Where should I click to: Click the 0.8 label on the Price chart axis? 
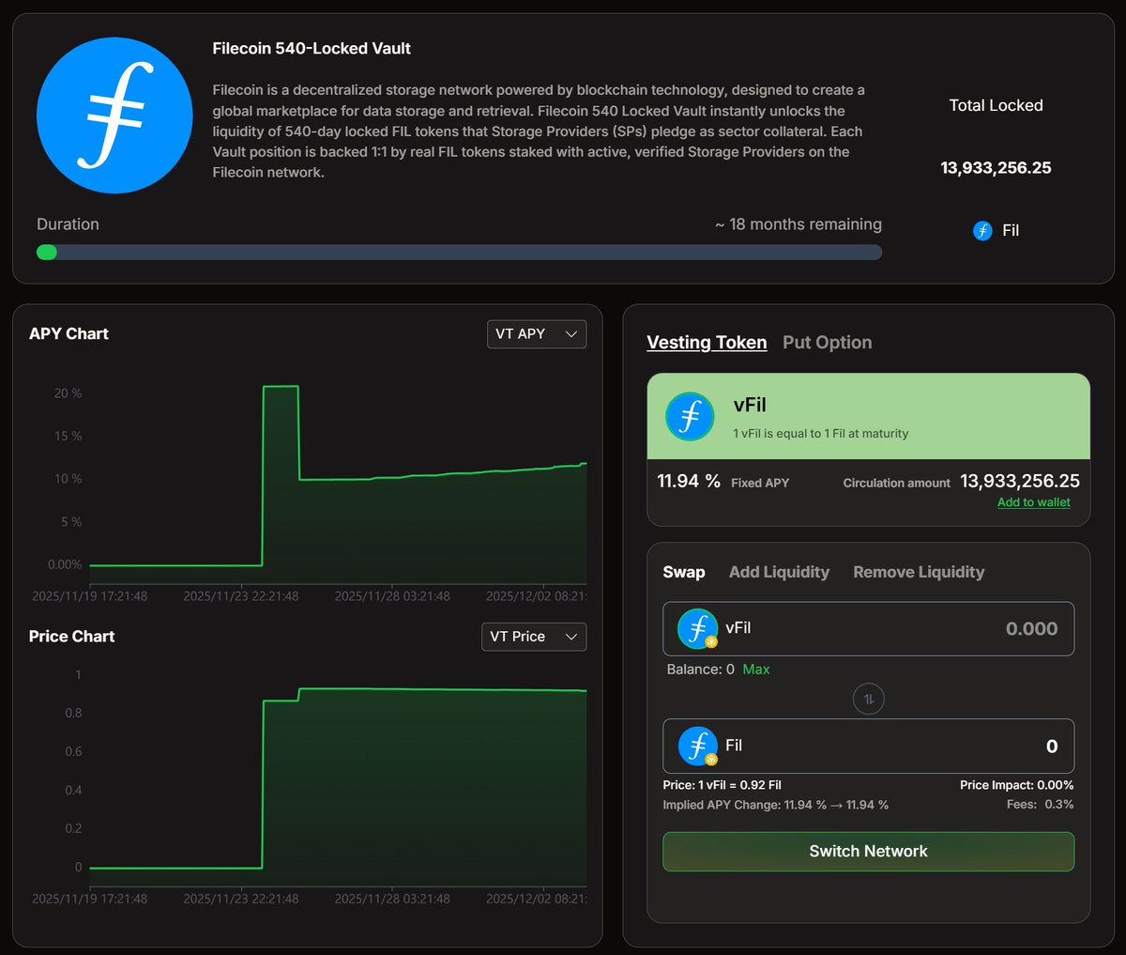(73, 713)
